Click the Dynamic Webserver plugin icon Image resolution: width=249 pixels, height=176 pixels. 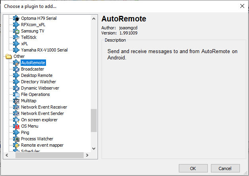[16, 88]
